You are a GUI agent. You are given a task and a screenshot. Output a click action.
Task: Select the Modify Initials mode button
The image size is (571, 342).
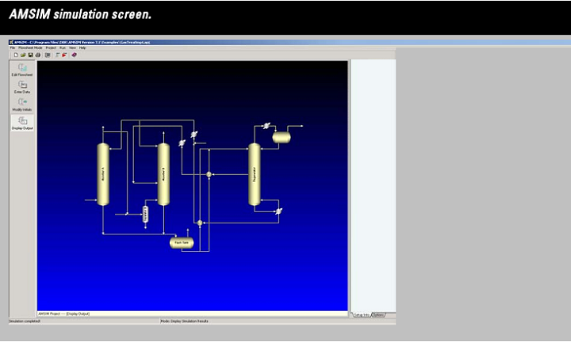(22, 104)
